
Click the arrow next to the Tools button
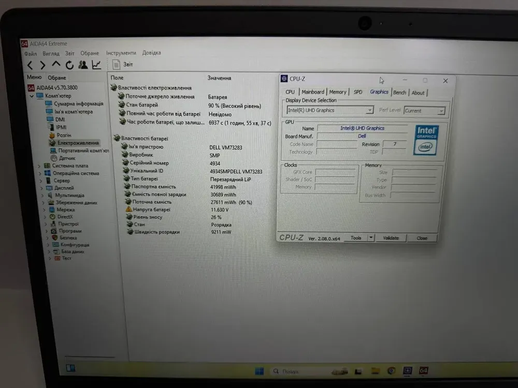(x=370, y=238)
